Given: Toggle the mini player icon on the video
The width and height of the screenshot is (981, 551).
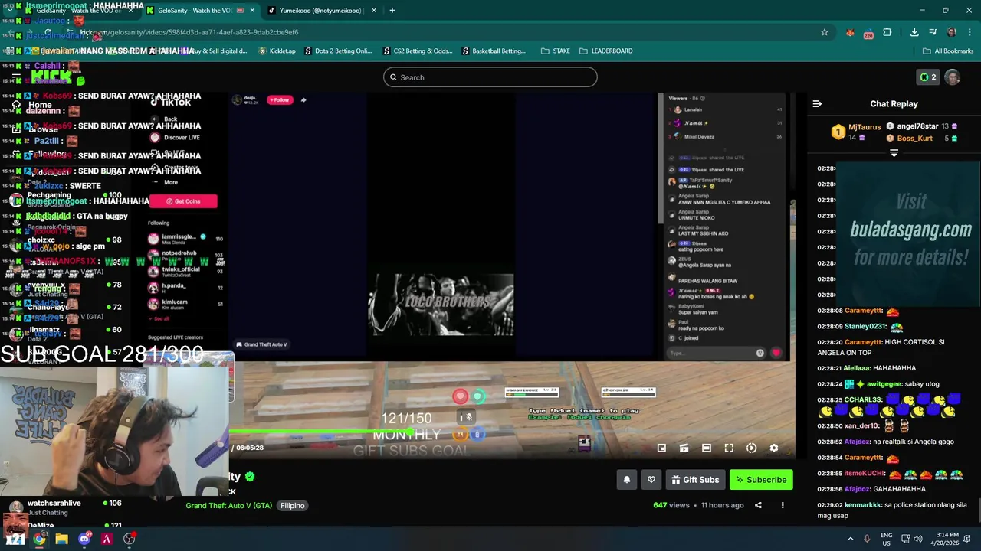Looking at the screenshot, I should (x=661, y=448).
